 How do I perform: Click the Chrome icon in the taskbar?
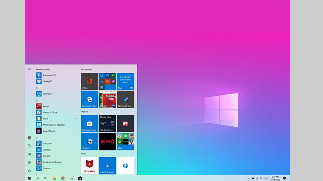coord(63,178)
